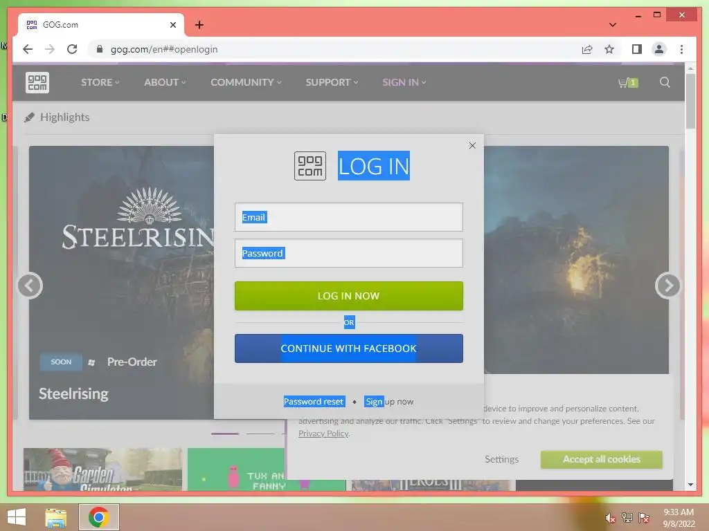Click scrollbar up arrow
This screenshot has height=531, width=709.
(690, 68)
